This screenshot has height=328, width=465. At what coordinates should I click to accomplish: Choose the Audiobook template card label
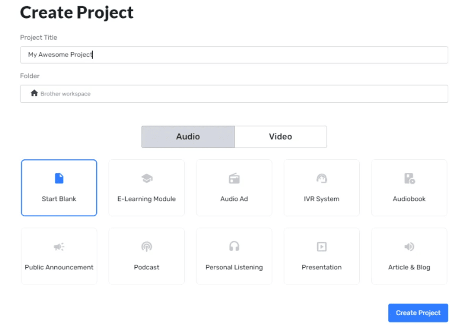click(x=409, y=199)
